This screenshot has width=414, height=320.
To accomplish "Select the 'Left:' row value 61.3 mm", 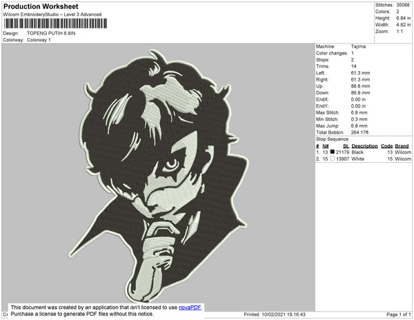I will [x=360, y=73].
